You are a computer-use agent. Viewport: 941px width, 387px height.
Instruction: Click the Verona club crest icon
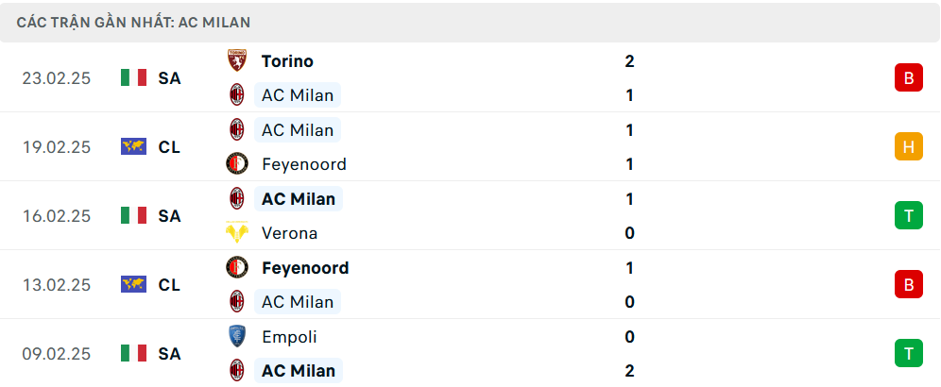pyautogui.click(x=236, y=233)
